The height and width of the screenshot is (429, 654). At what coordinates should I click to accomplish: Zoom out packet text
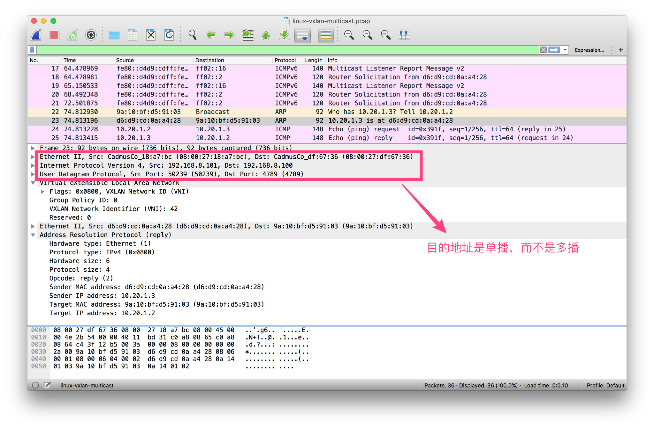(x=367, y=35)
